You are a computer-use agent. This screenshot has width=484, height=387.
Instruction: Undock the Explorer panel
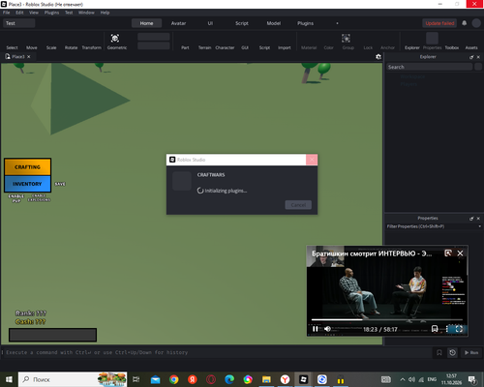(471, 57)
